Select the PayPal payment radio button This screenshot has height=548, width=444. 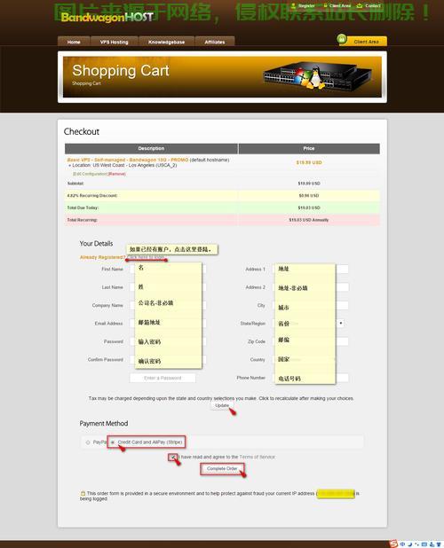[x=88, y=442]
